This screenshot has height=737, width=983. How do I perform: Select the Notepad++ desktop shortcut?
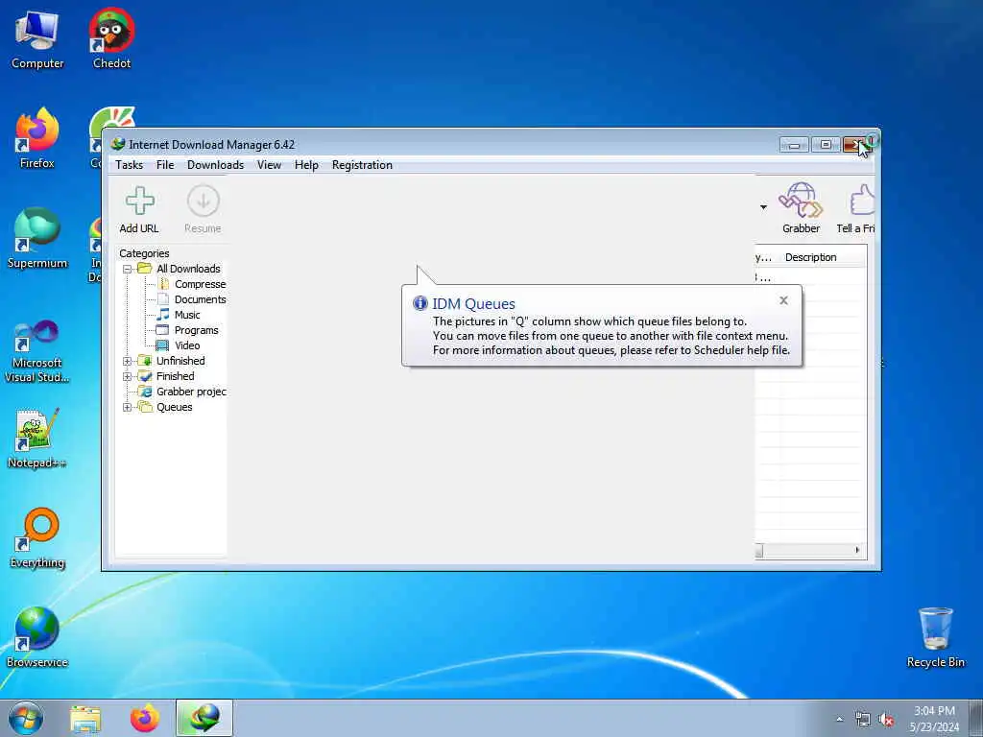[37, 439]
